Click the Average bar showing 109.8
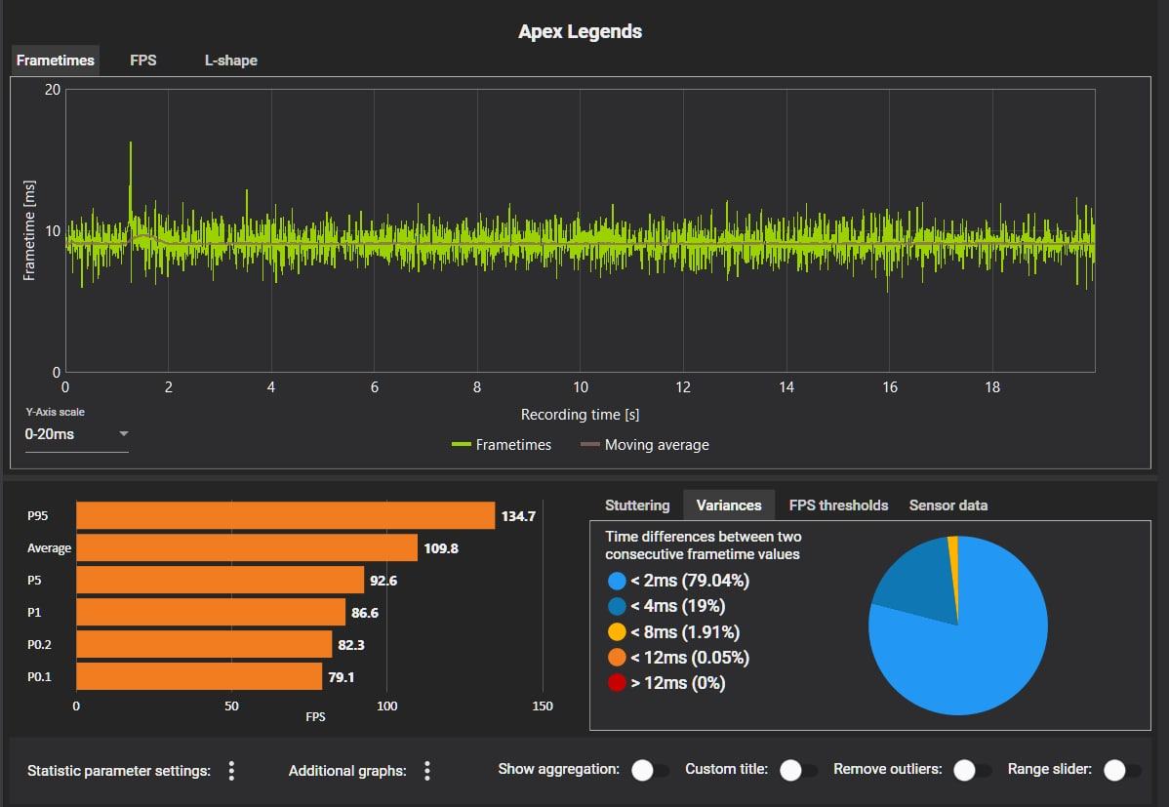 point(247,547)
